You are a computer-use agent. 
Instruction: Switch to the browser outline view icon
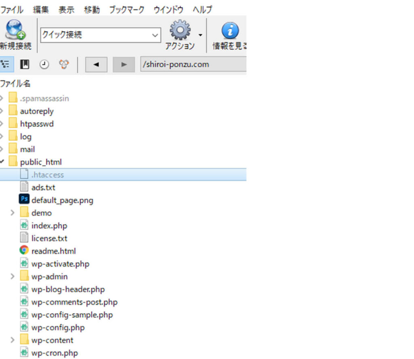click(x=5, y=64)
